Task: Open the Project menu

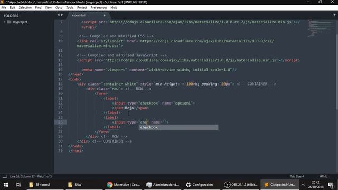Action: click(x=82, y=8)
